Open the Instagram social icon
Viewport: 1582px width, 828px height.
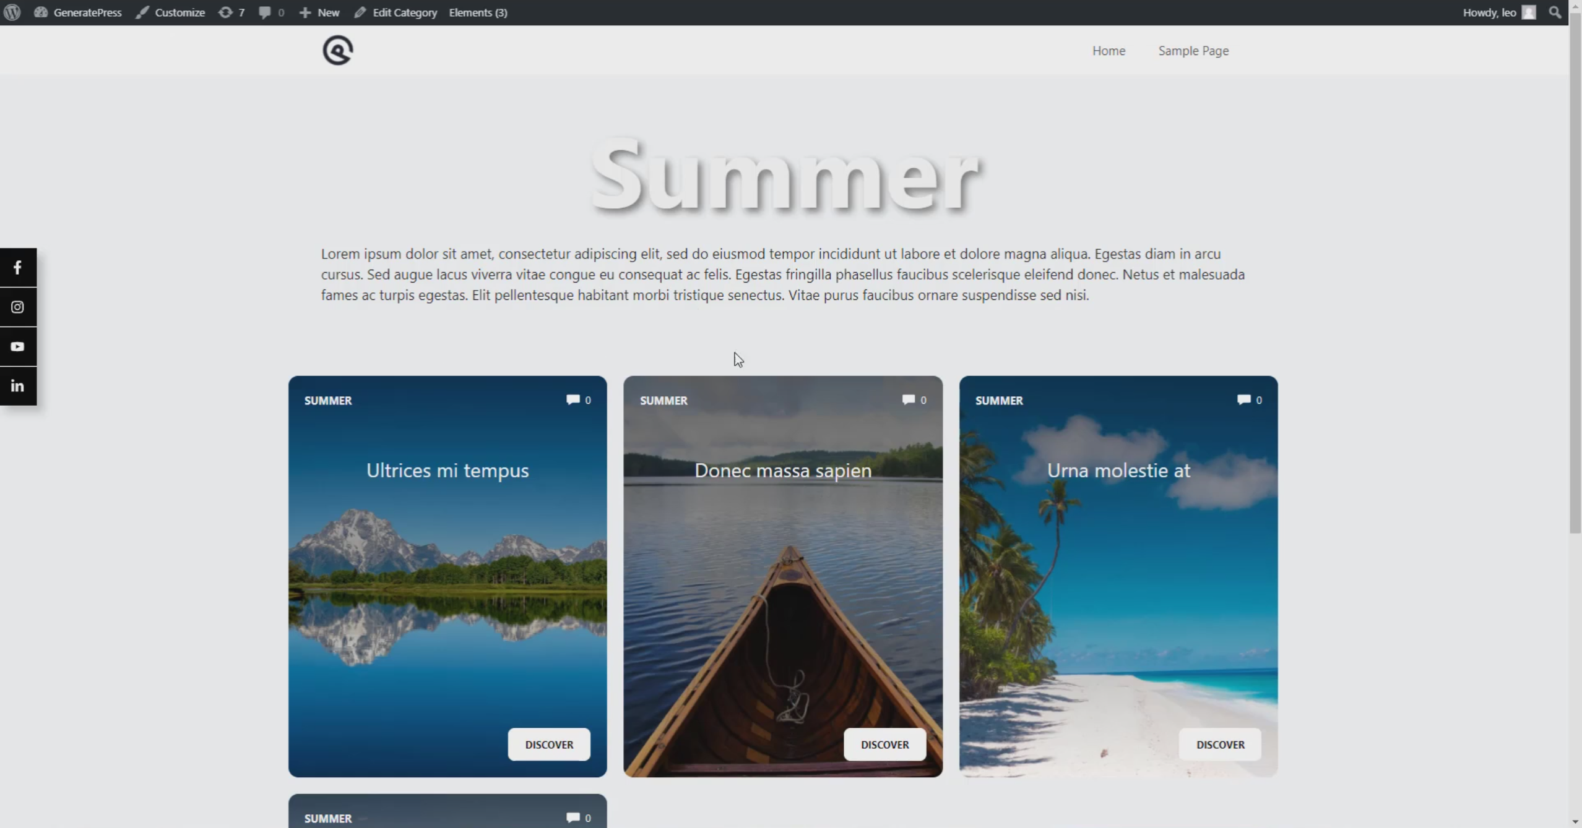pos(18,307)
